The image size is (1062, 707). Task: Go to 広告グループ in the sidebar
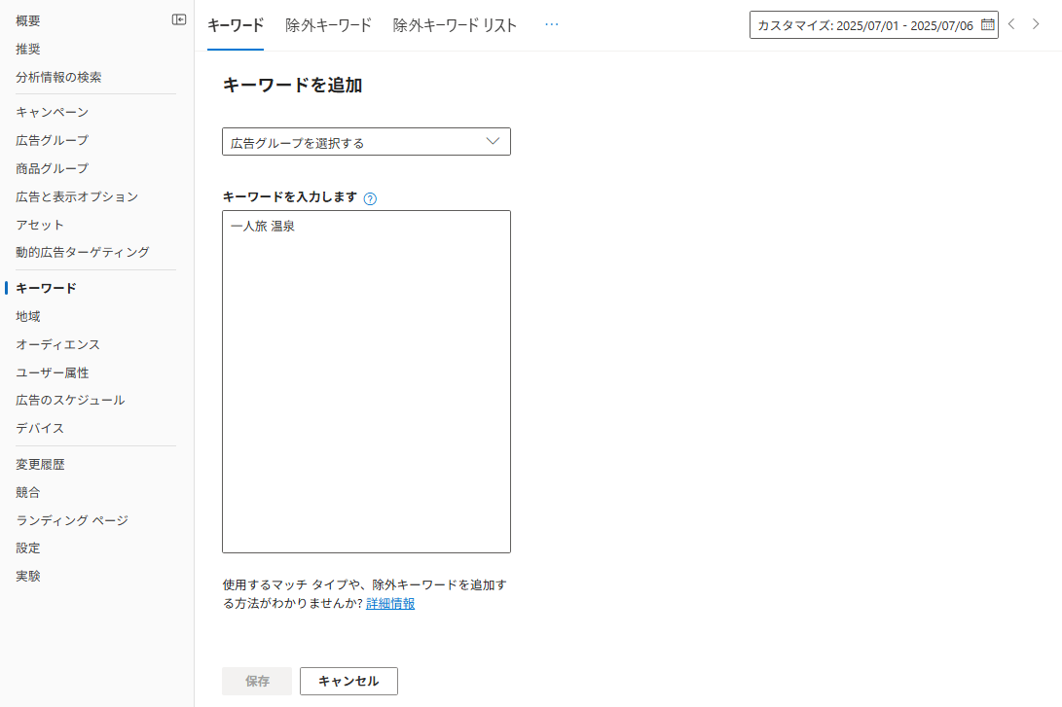click(x=53, y=141)
